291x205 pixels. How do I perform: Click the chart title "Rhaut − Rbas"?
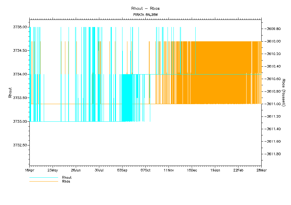coord(145,8)
